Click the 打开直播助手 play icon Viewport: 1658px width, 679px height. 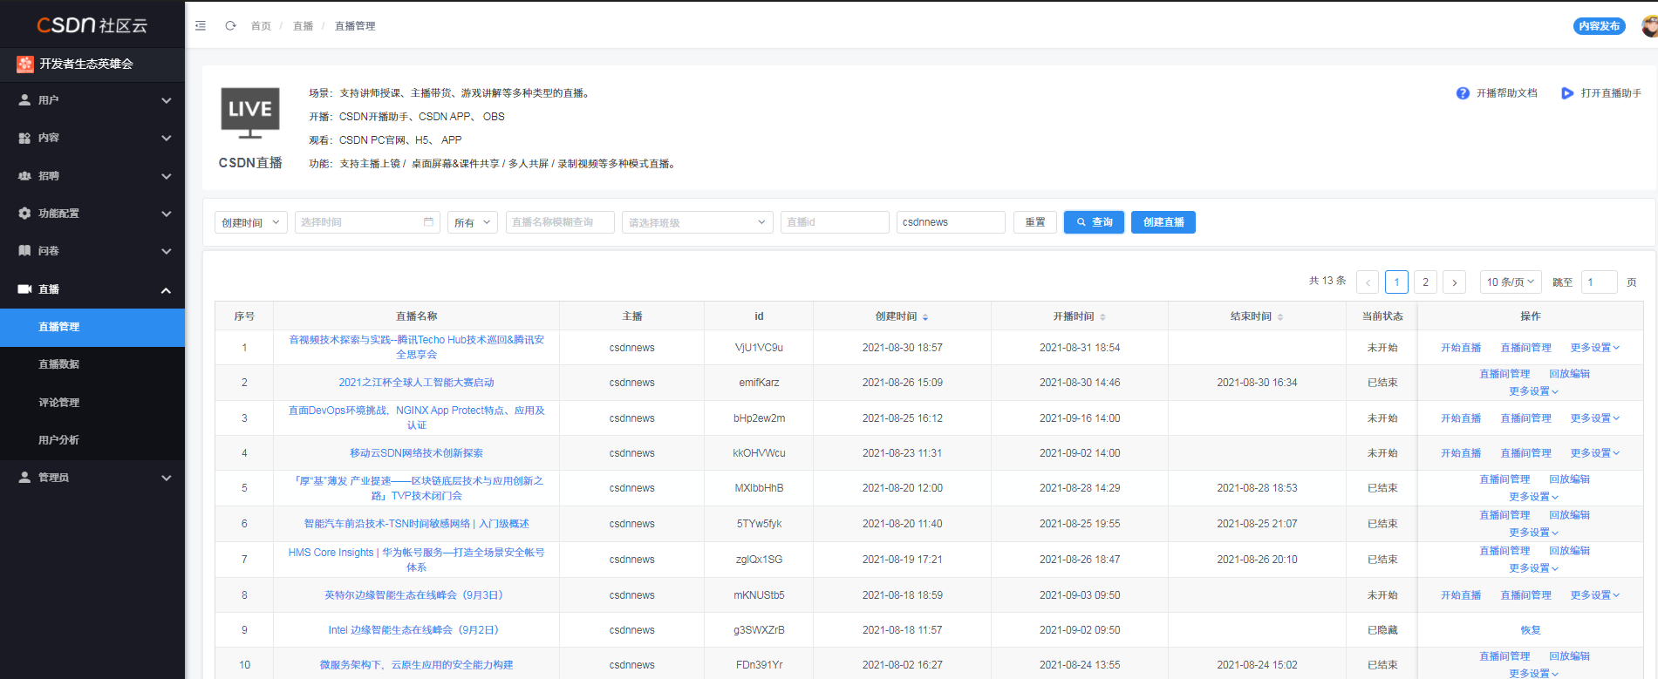click(1567, 93)
